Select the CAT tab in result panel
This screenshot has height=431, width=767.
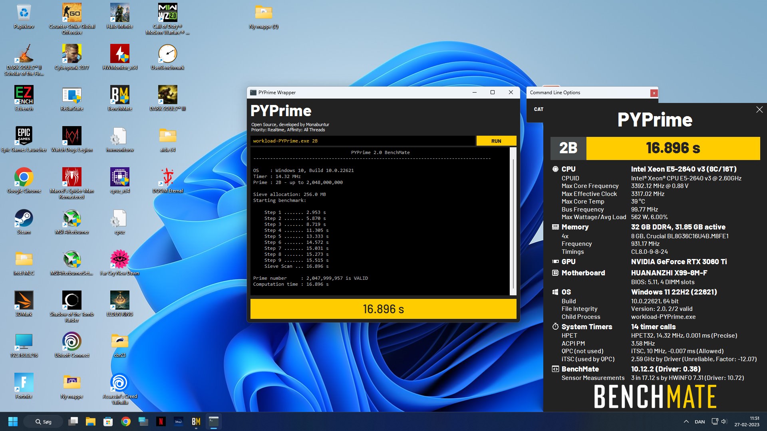click(x=538, y=109)
